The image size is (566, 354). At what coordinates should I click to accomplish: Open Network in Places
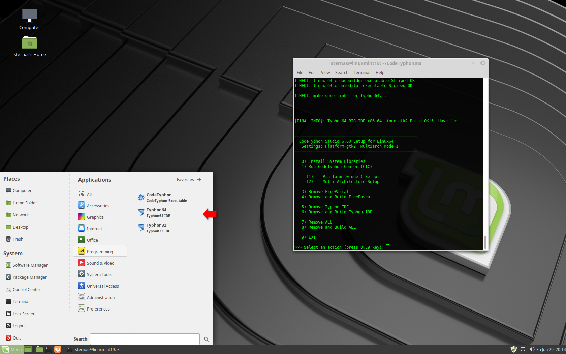click(18, 215)
